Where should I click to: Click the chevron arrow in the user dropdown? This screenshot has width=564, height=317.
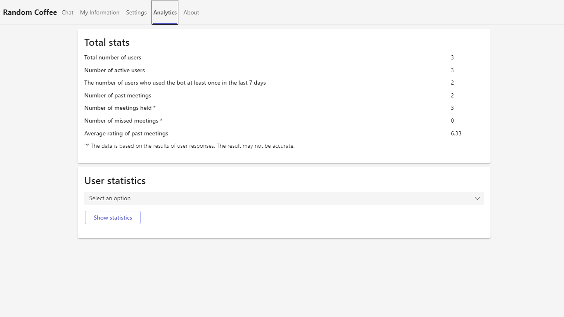pos(477,199)
